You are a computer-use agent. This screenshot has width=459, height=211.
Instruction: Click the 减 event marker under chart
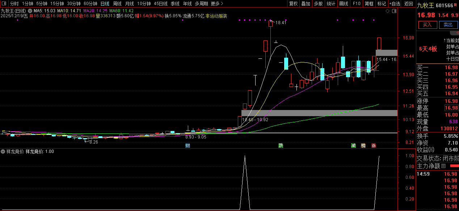point(353,146)
